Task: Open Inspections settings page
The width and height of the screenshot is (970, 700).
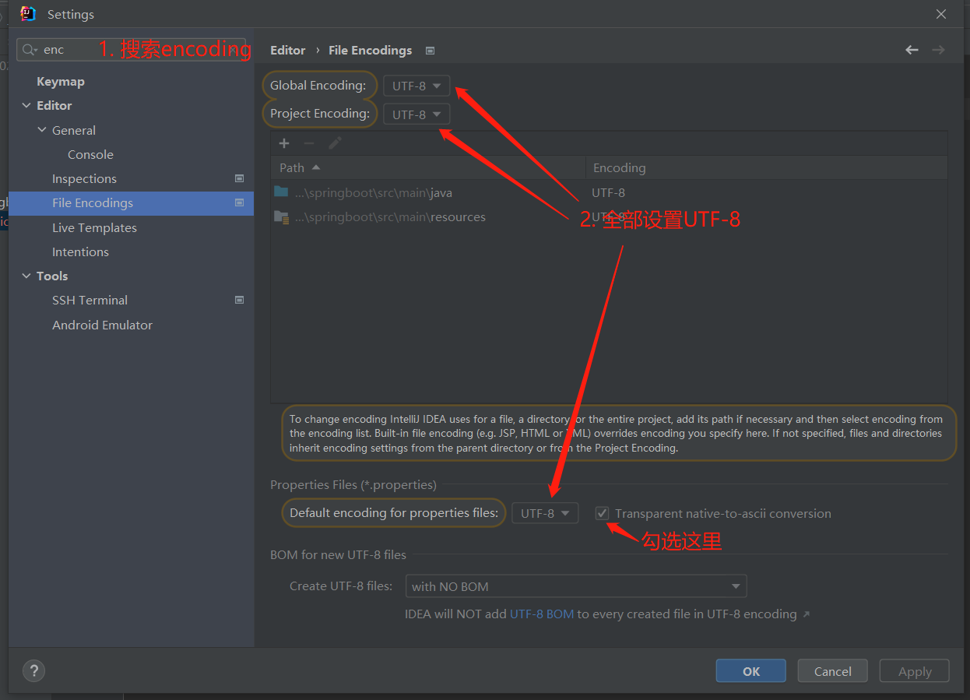Action: pos(84,178)
